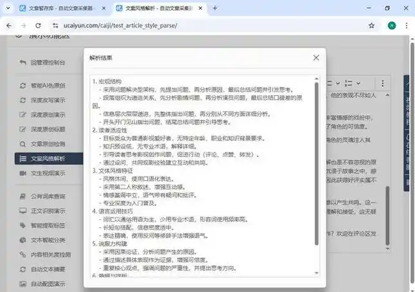Open 深度改写演示 in the sidebar
Image resolution: width=415 pixels, height=292 pixels.
point(42,100)
